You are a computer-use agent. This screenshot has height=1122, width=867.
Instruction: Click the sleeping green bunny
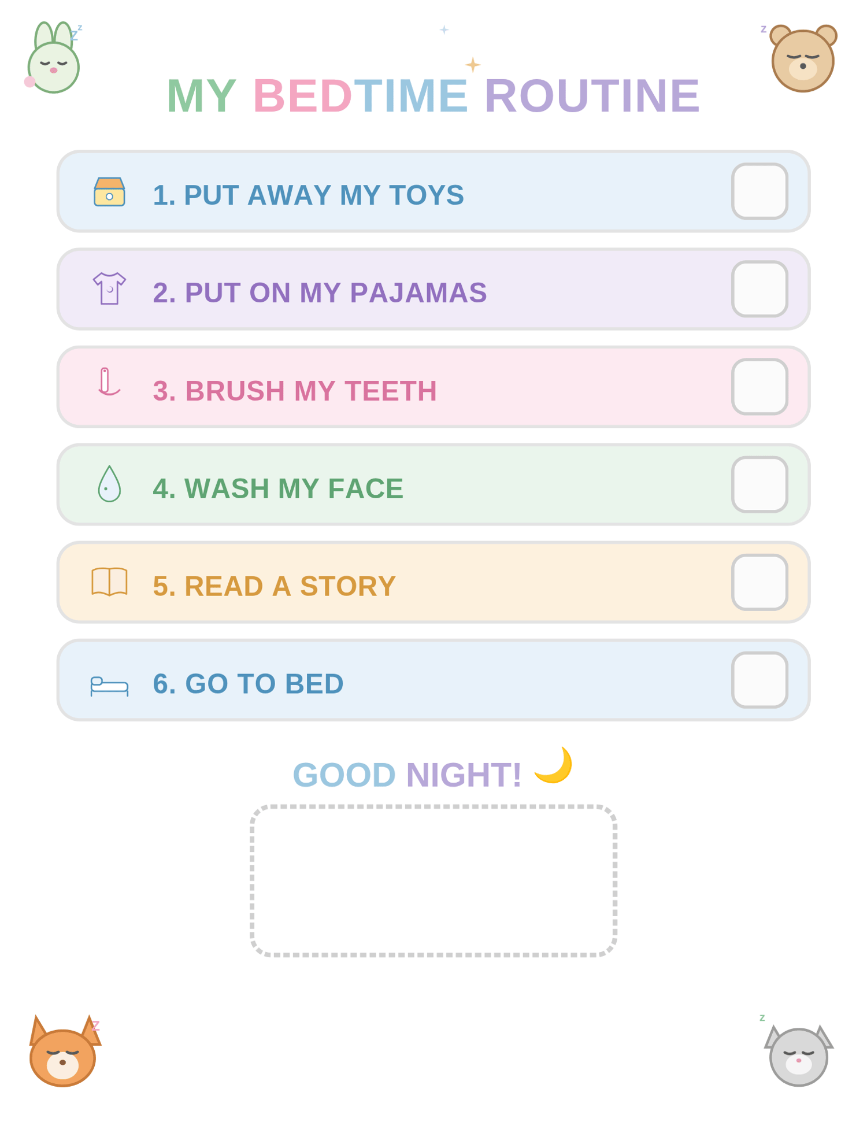pos(53,58)
